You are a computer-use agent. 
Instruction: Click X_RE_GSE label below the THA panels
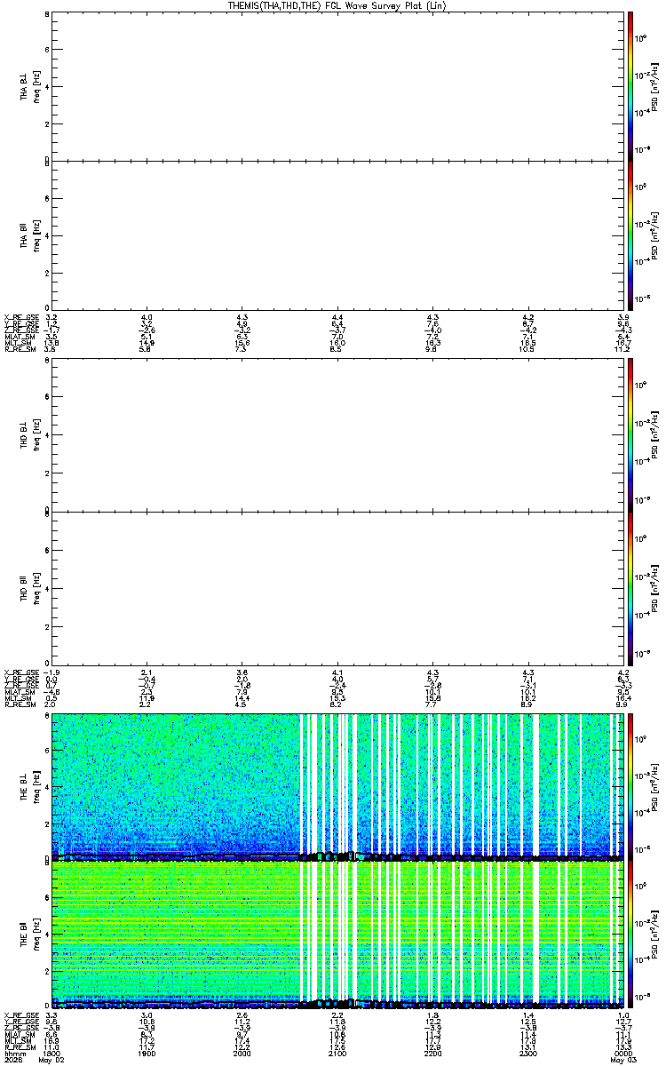tap(20, 317)
